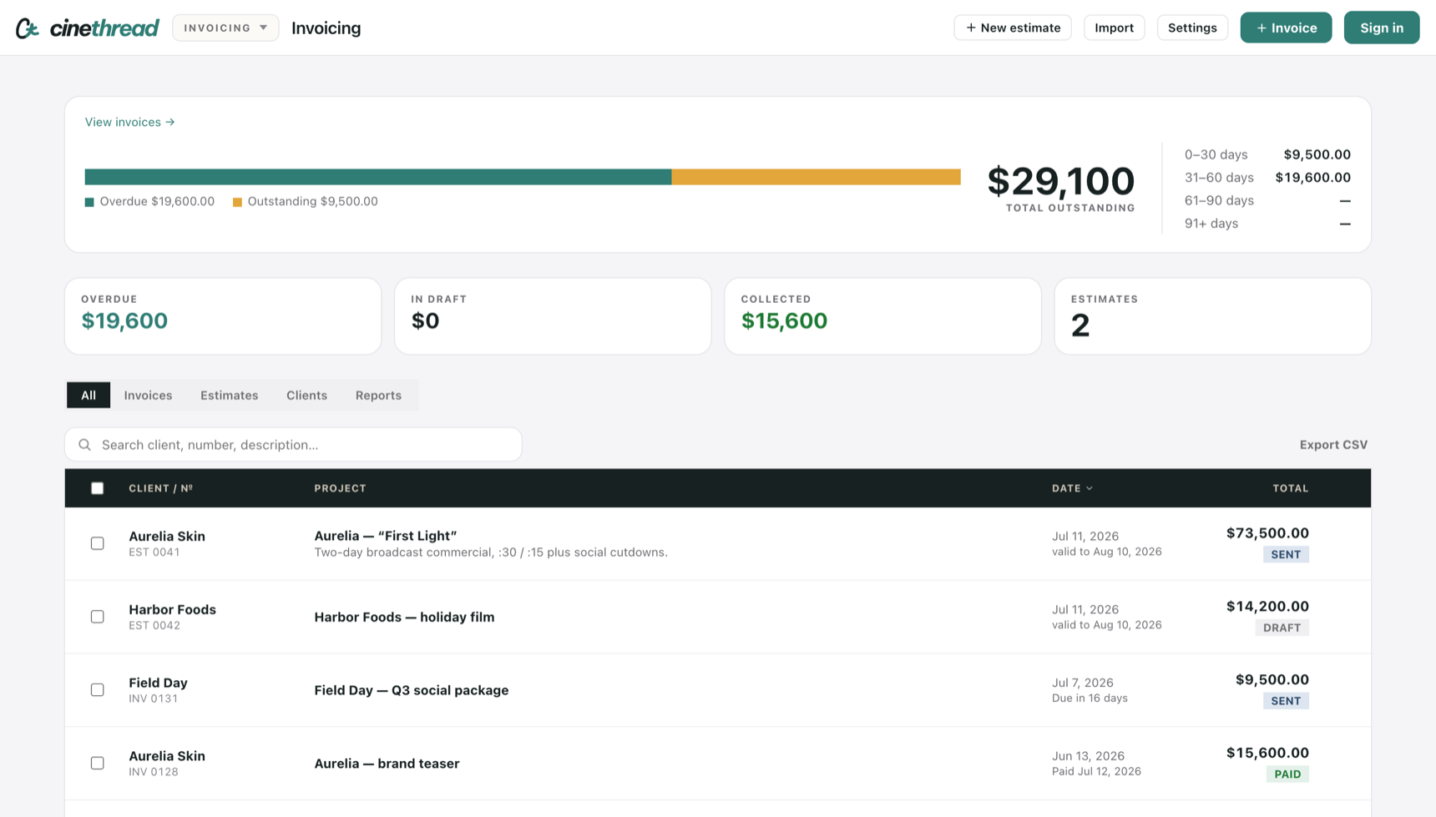Switch to the All tab
The image size is (1436, 817).
coord(88,396)
